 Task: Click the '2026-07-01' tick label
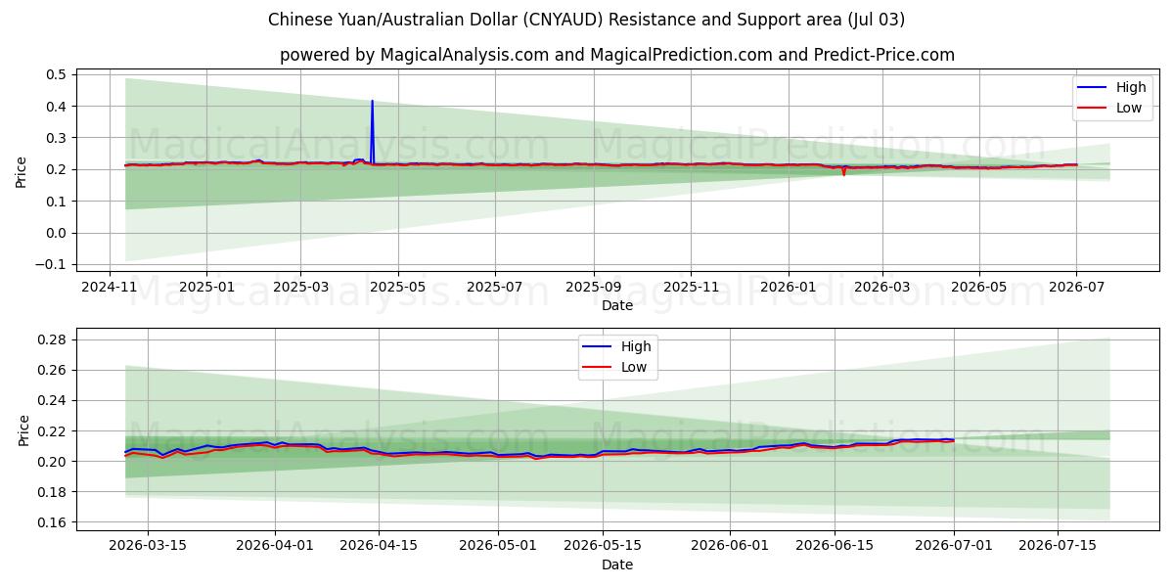pyautogui.click(x=954, y=546)
